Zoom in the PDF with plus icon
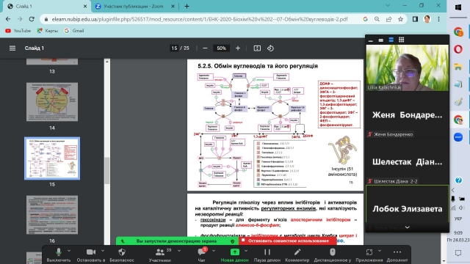This screenshot has width=470, height=264. tap(238, 48)
